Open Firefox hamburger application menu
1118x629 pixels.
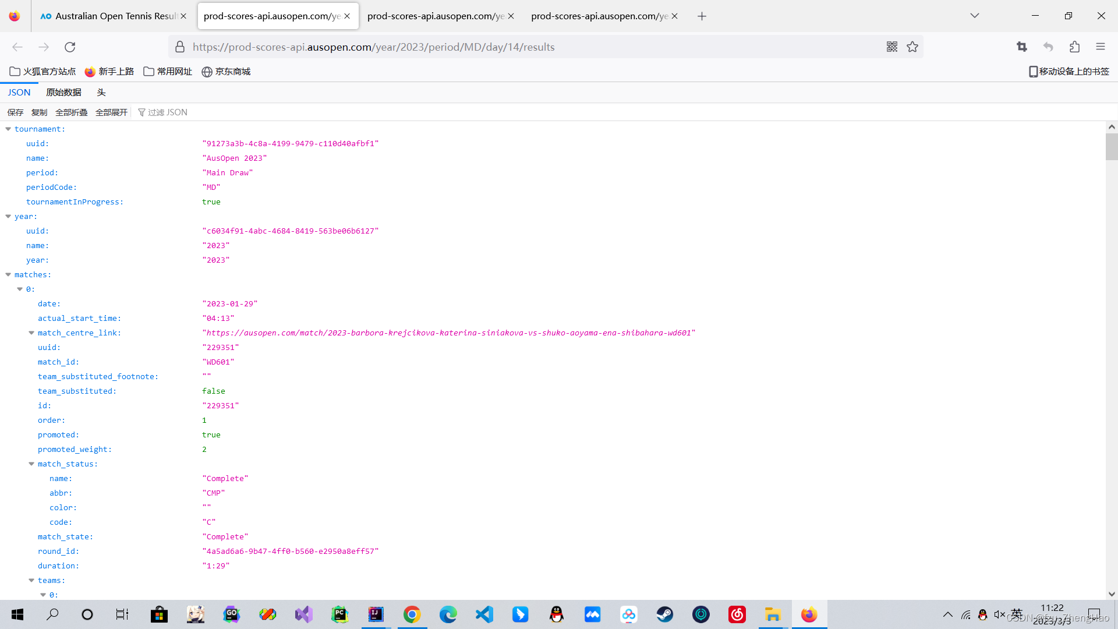pos(1100,47)
